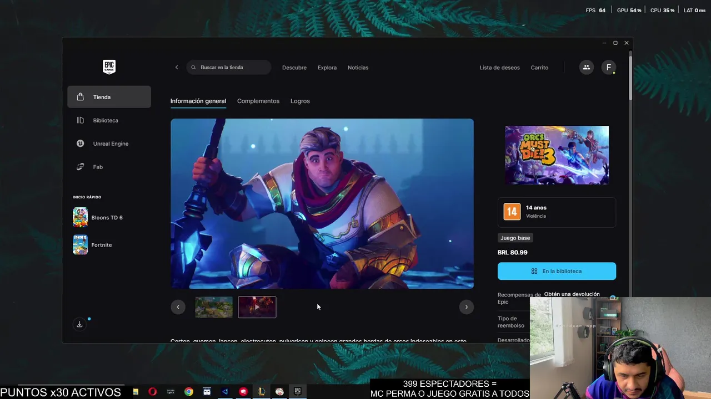Screen dimensions: 711x399
Task: Click the FPS counter in overlay
Action: 595,11
